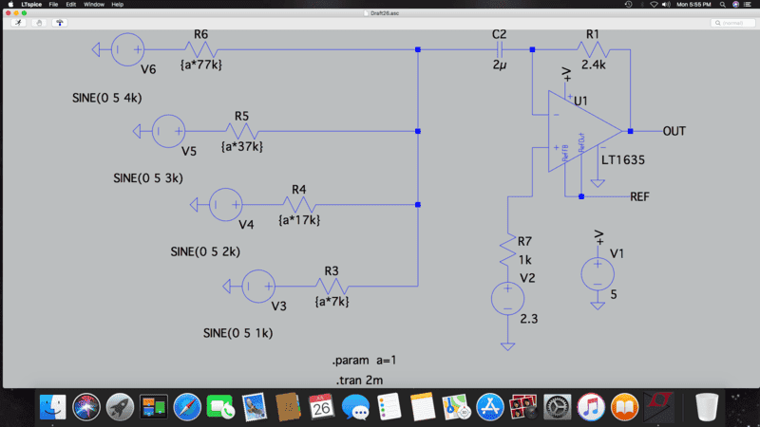This screenshot has width=760, height=427.
Task: Click the hand toolbar icon
Action: pos(40,22)
